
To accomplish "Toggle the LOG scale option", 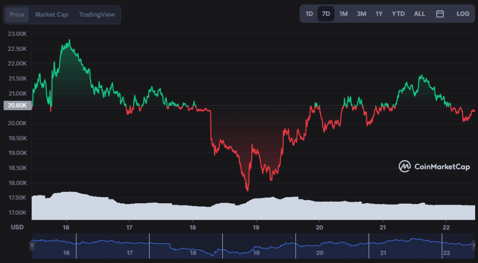I will [463, 14].
